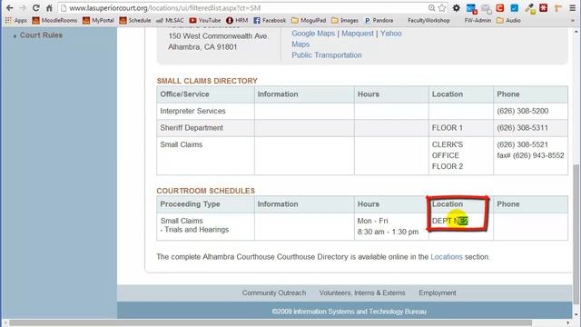This screenshot has height=327, width=581.
Task: Click the address bar URL field
Action: pyautogui.click(x=244, y=8)
